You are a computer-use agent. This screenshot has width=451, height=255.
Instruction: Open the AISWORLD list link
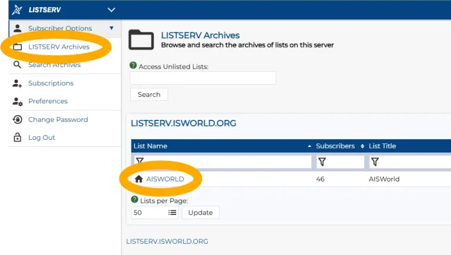pos(165,179)
